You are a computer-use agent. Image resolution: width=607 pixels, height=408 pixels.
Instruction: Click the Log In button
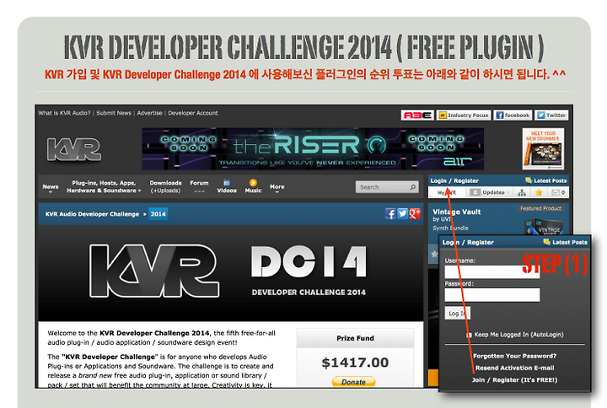pyautogui.click(x=457, y=313)
